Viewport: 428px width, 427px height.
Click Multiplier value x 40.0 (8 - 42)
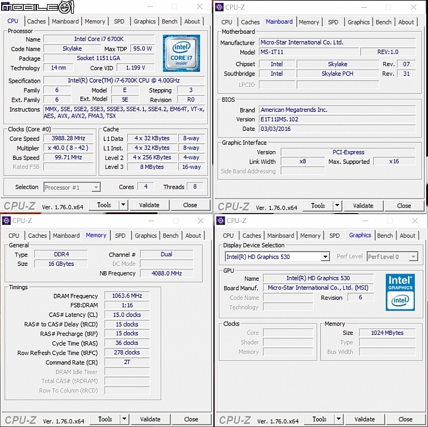68,147
